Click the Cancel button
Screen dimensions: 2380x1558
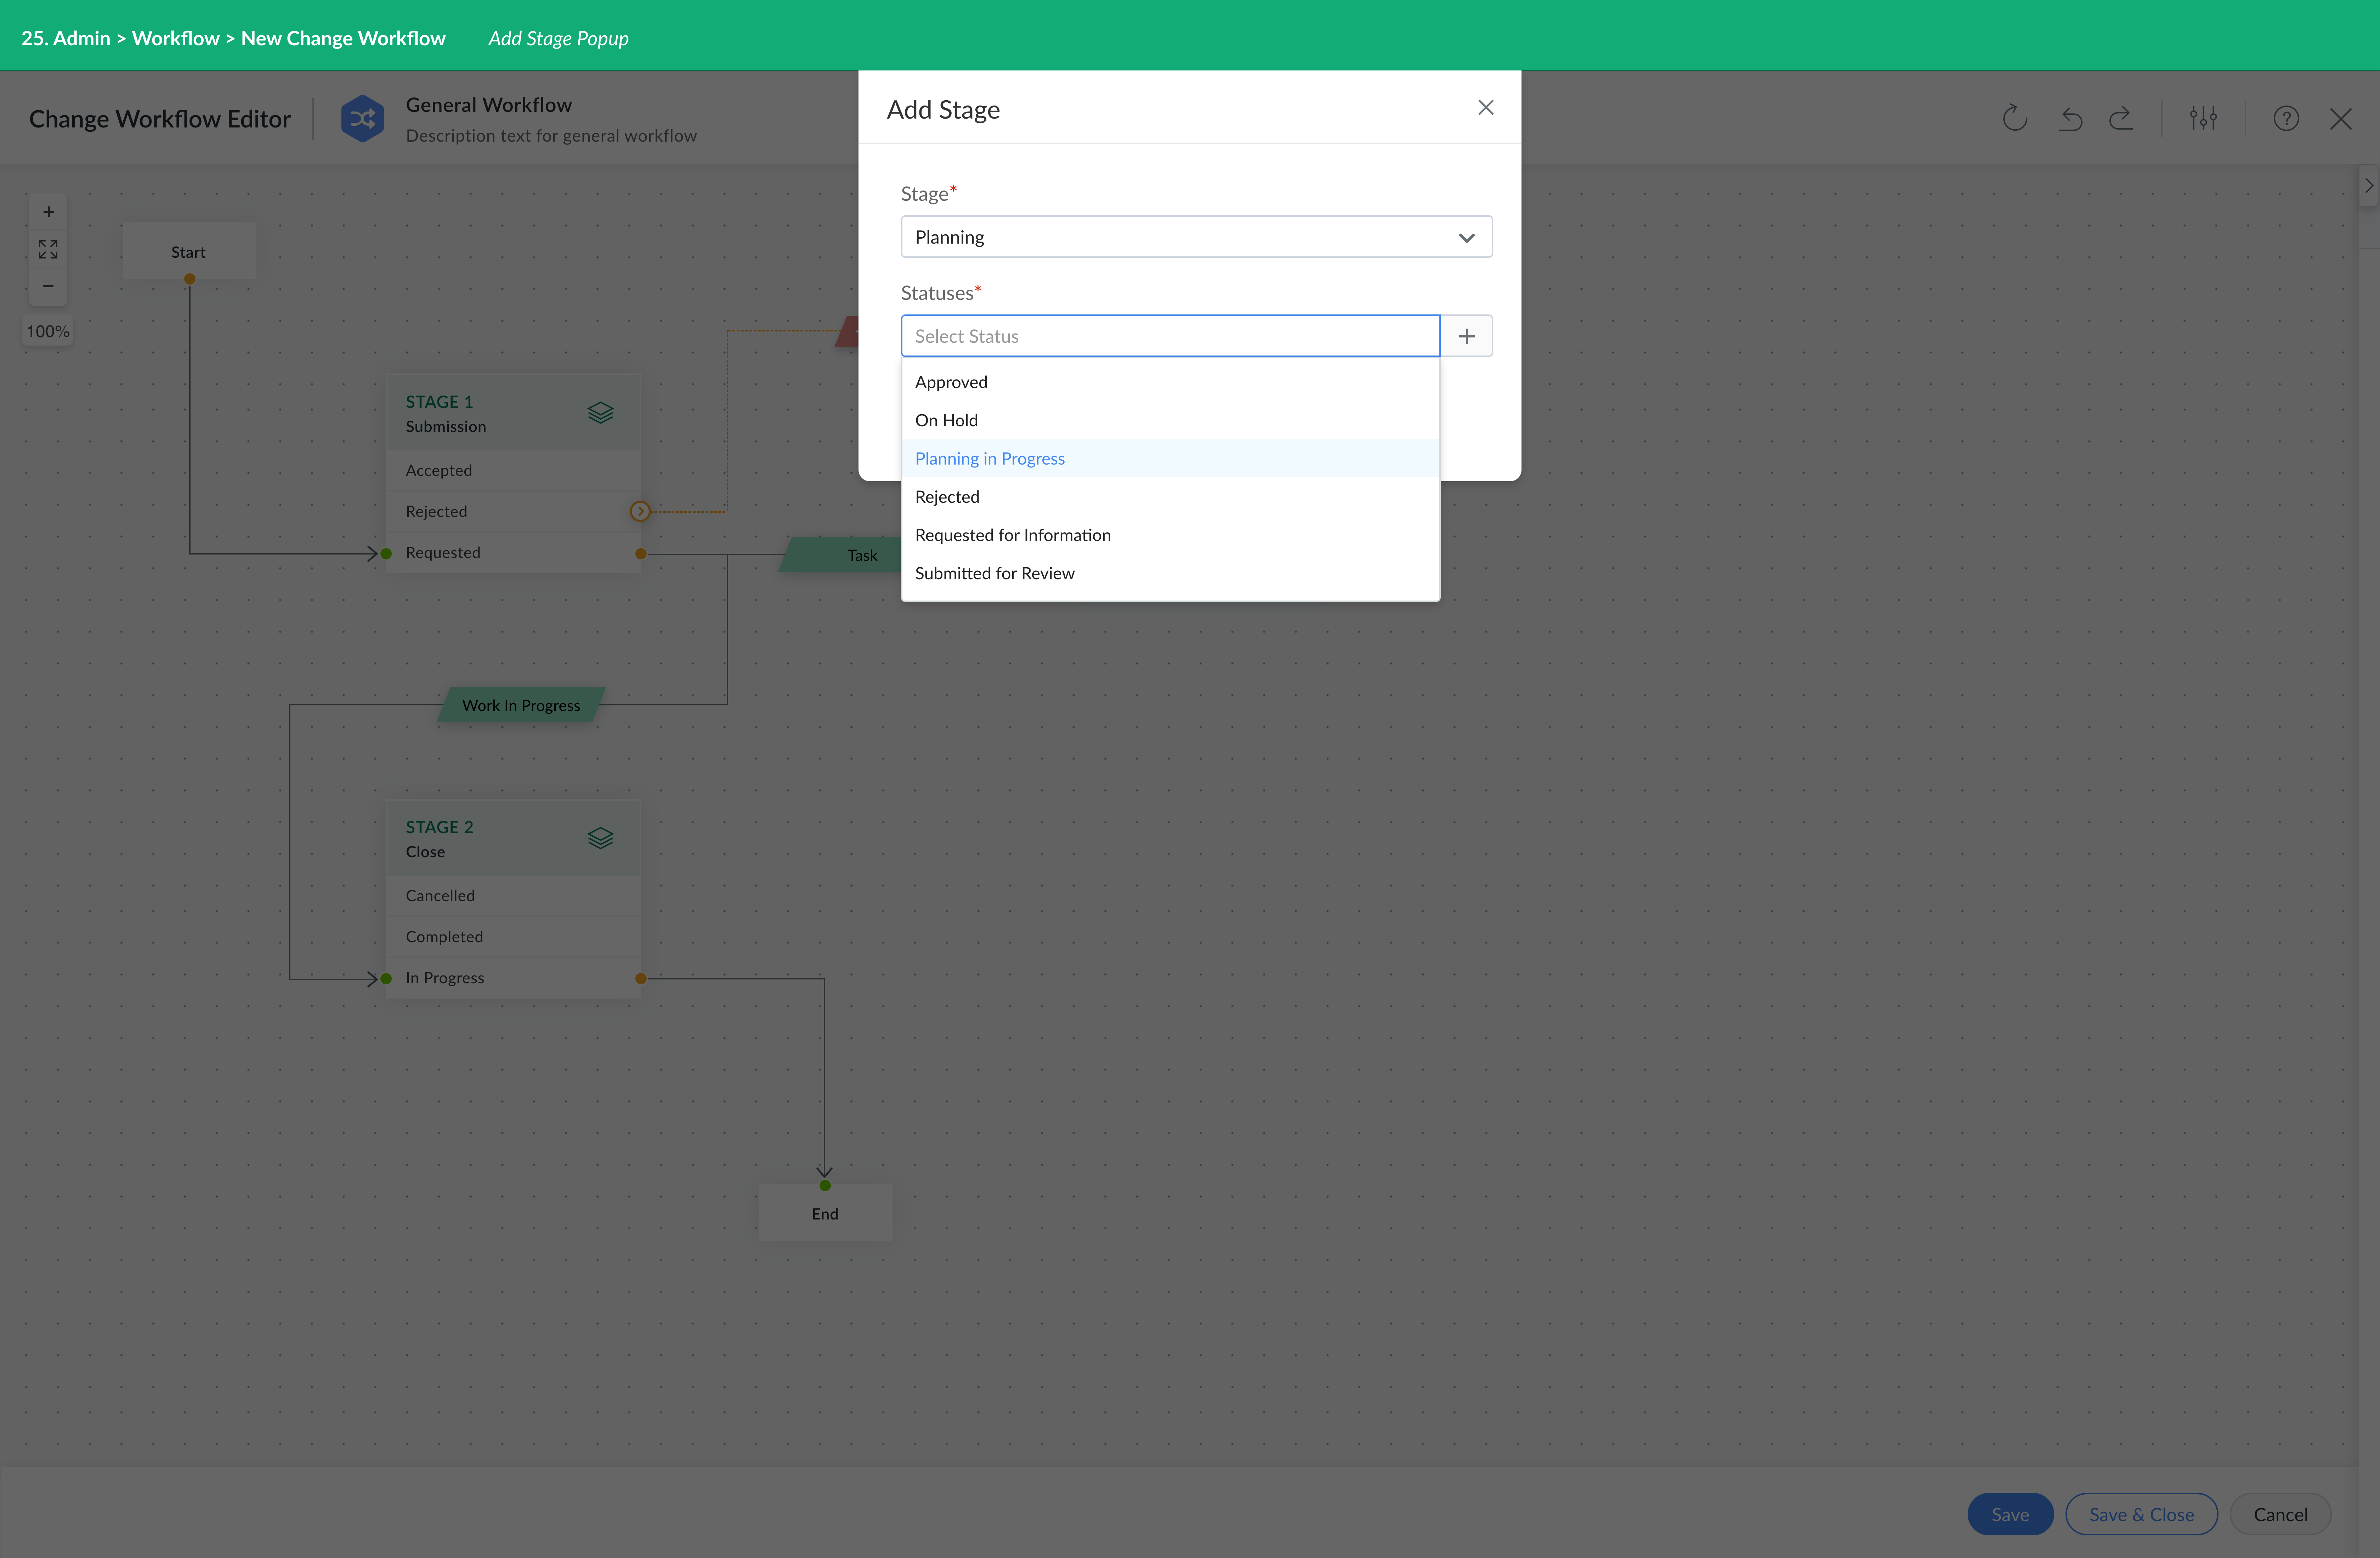click(2280, 1514)
